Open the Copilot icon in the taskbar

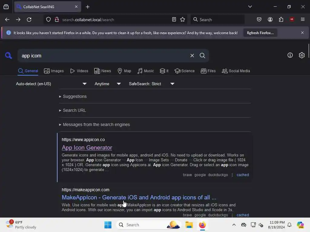(x=300, y=225)
